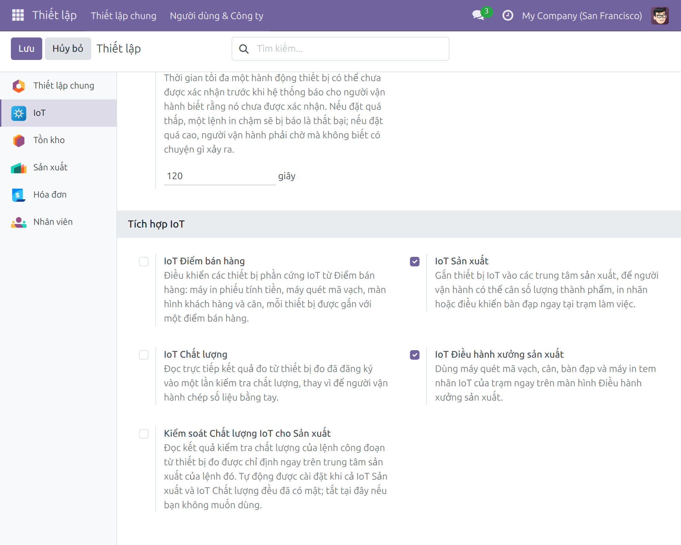Open Tồn kho settings from sidebar icon
The image size is (681, 545).
19,140
